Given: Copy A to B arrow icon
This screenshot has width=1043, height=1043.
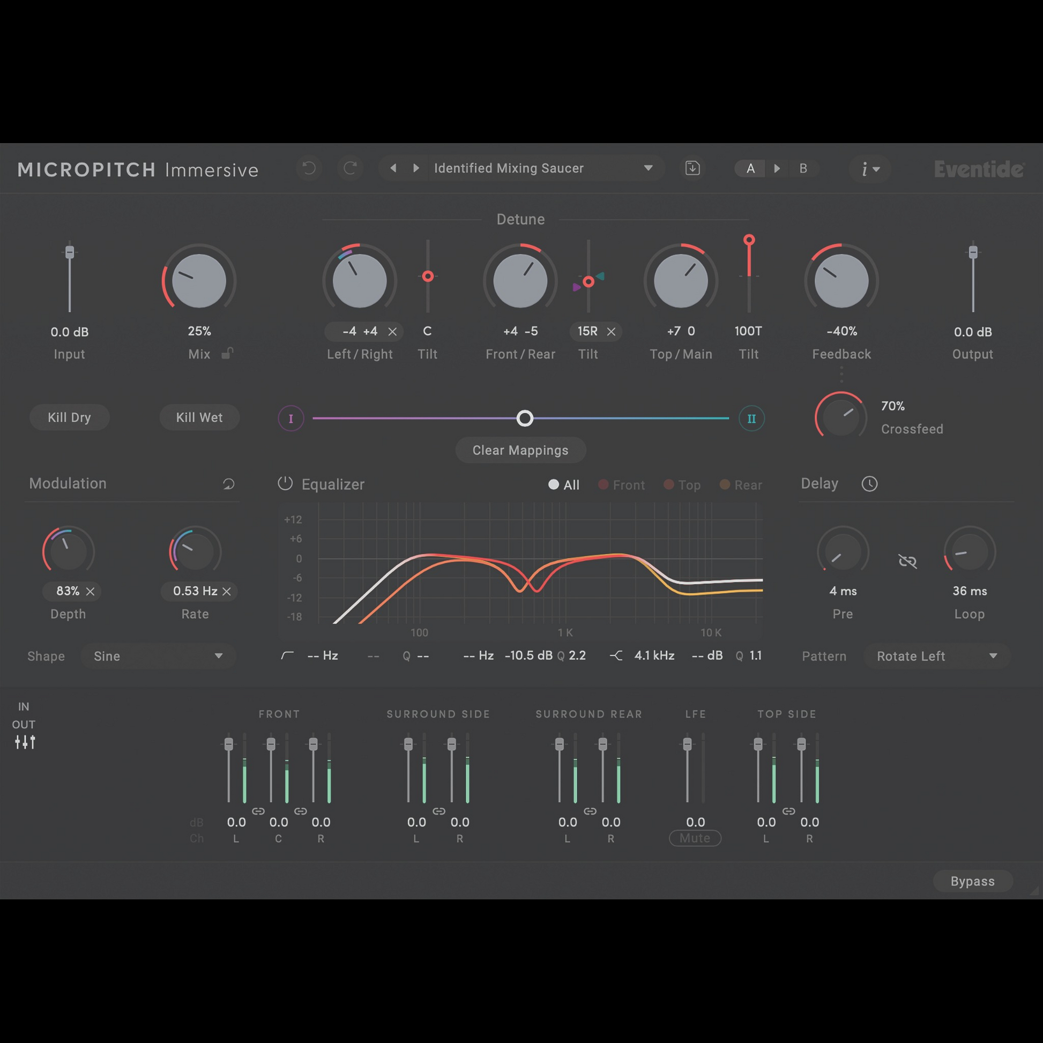Looking at the screenshot, I should 777,168.
